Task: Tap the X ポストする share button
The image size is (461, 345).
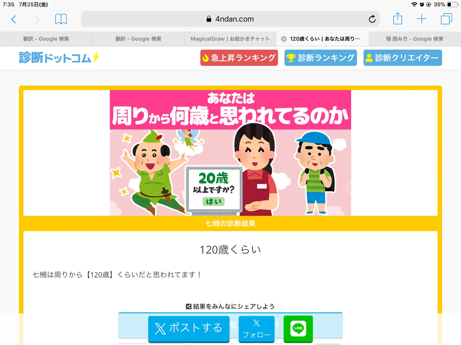Action: coord(189,329)
